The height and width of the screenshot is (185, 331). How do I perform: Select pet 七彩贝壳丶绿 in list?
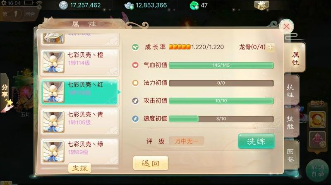pos(79,152)
